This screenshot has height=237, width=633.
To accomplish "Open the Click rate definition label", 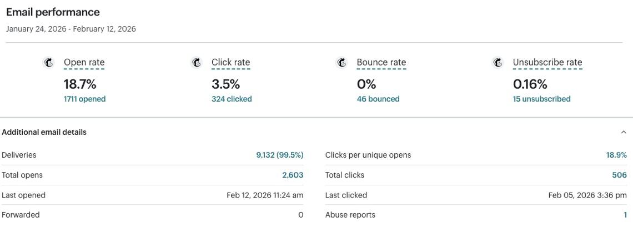I will 230,63.
